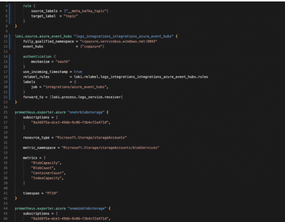The width and height of the screenshot is (285, 222).
Task: Click the "topic" string value
Action: (71, 16)
